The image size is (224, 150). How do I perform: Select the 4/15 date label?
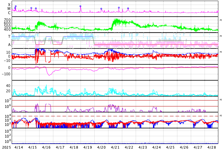[x=33, y=147]
